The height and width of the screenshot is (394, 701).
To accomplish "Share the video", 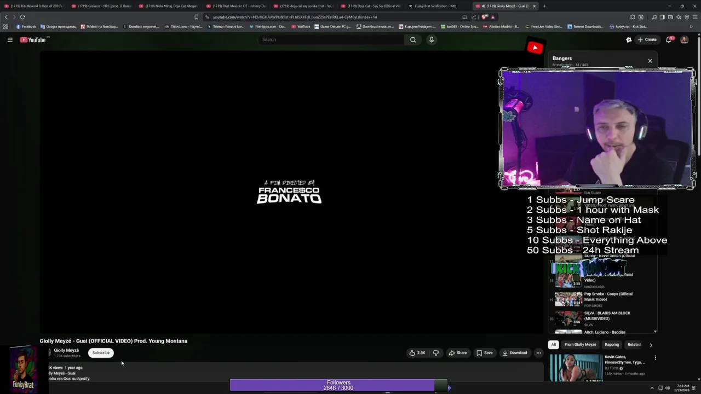I will (458, 353).
